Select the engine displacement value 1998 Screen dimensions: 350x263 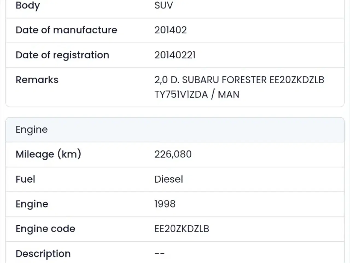point(165,204)
